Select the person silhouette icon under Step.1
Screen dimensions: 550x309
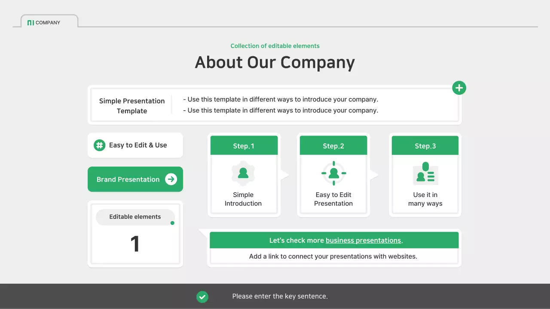(x=244, y=173)
